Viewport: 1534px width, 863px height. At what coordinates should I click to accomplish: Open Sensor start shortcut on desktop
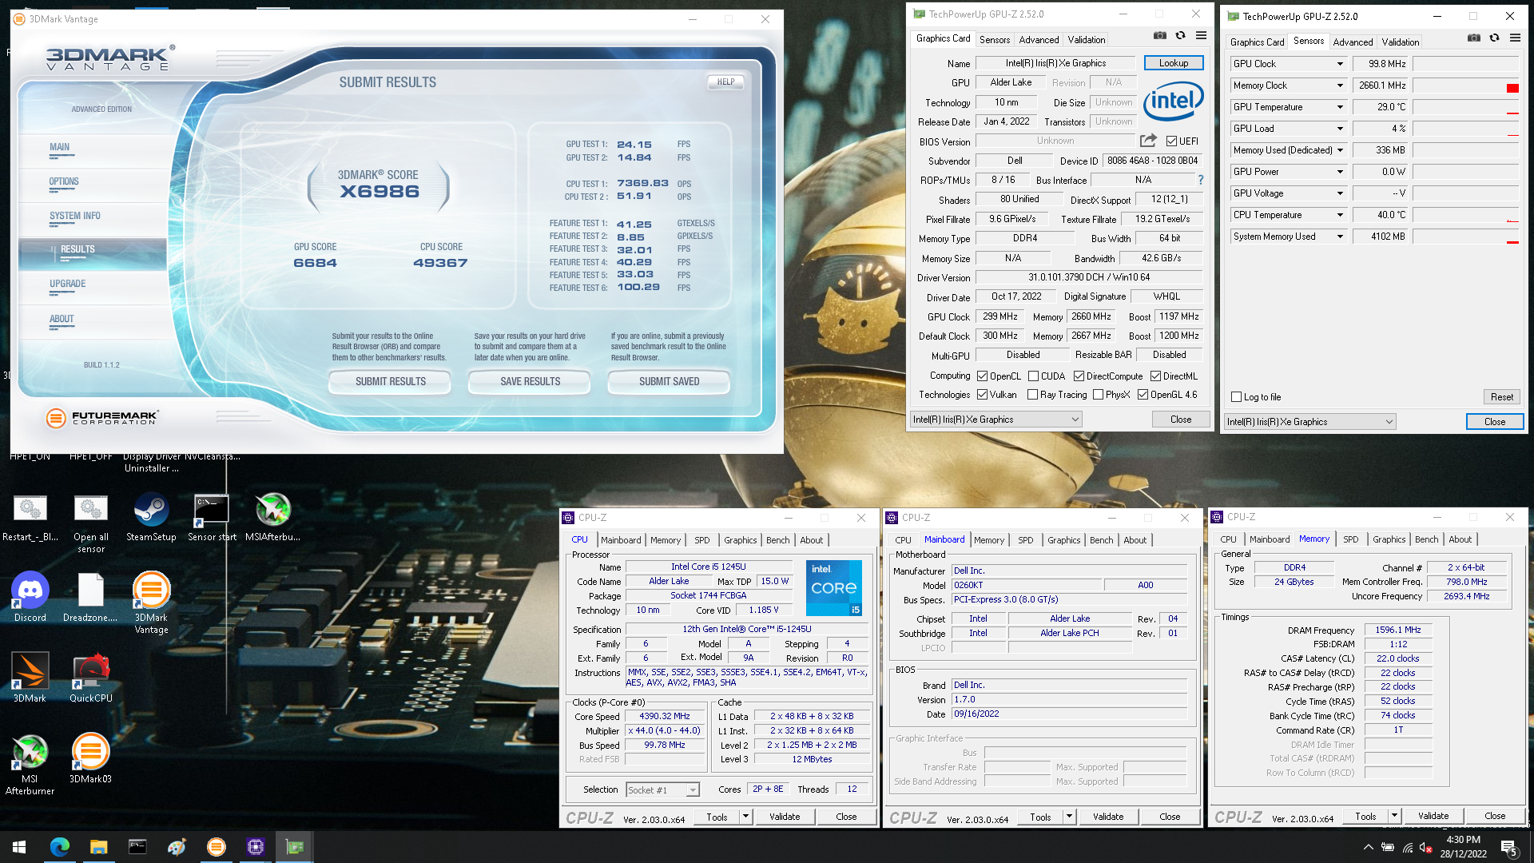pos(212,517)
